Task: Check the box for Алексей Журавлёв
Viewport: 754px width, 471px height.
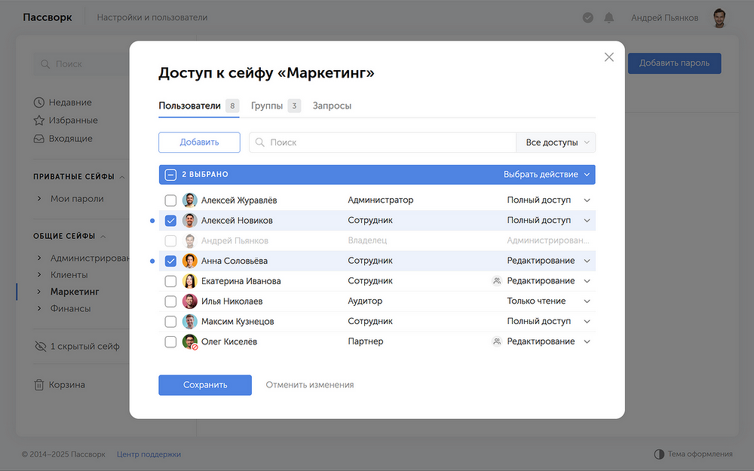Action: click(x=170, y=200)
